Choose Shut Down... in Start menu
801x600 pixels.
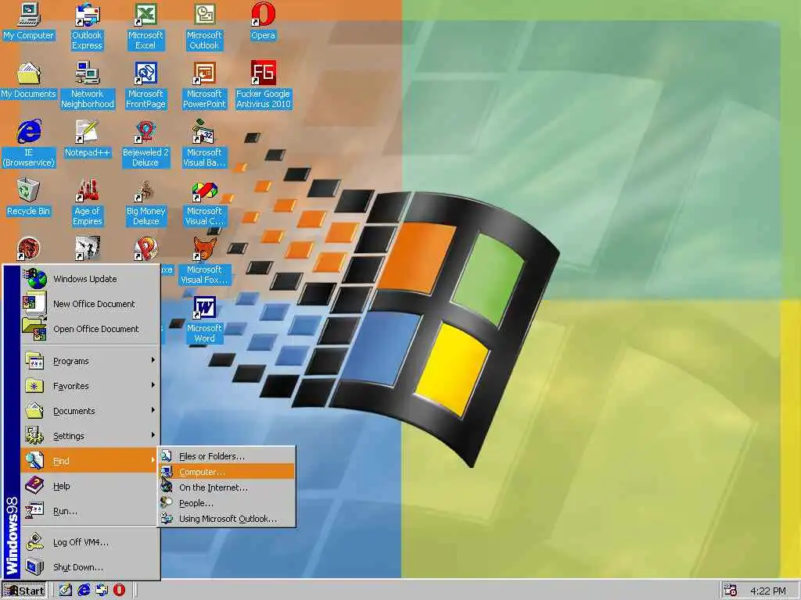pos(91,567)
